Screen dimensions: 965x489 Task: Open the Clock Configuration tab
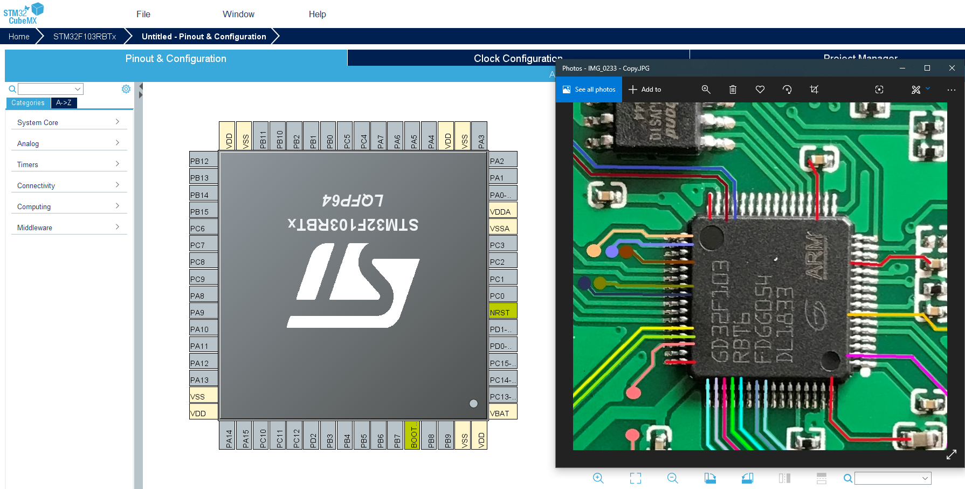[518, 58]
